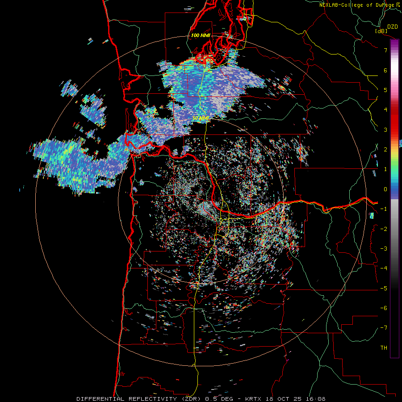Image resolution: width=402 pixels, height=402 pixels.
Task: Click the "16:08" time in the caption
Action: pos(315,399)
